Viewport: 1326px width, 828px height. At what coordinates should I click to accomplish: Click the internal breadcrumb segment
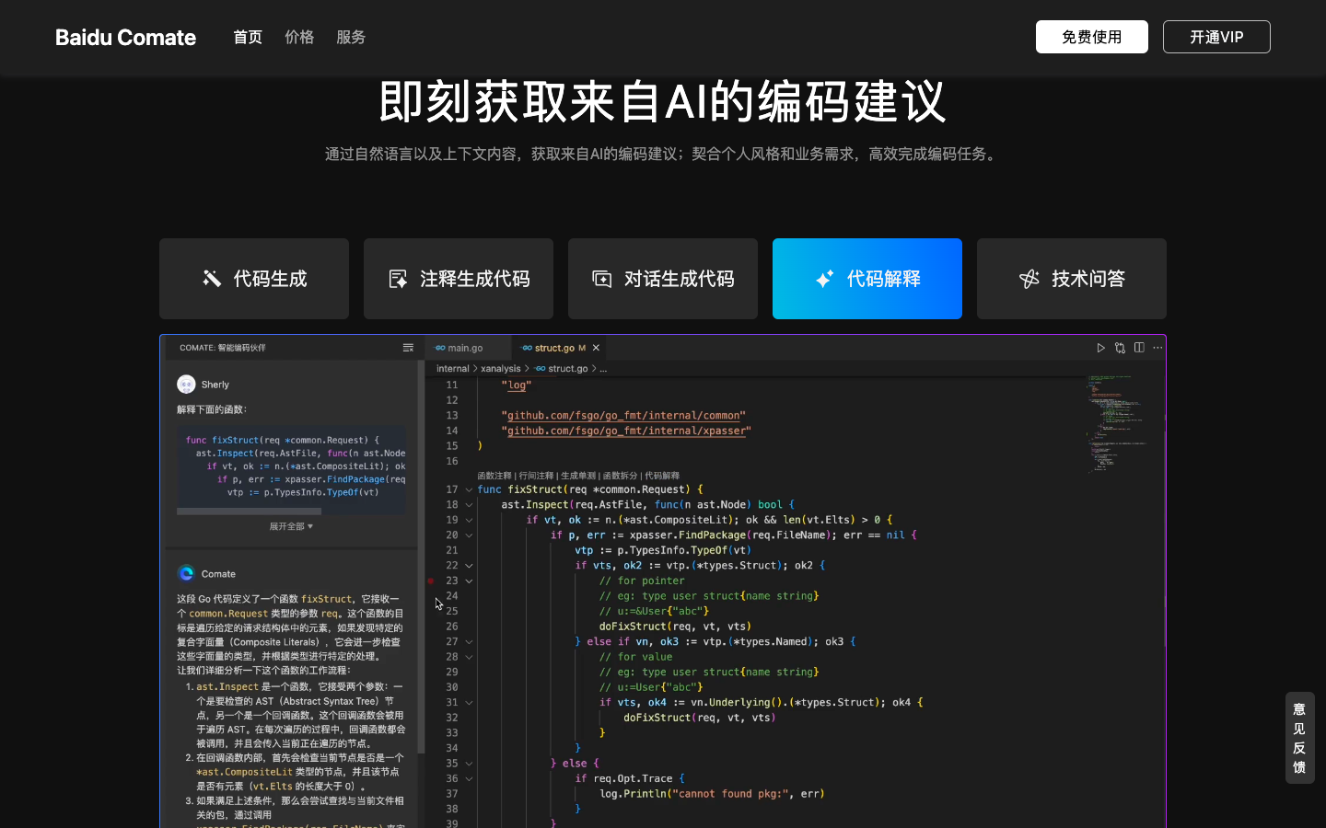click(x=452, y=369)
